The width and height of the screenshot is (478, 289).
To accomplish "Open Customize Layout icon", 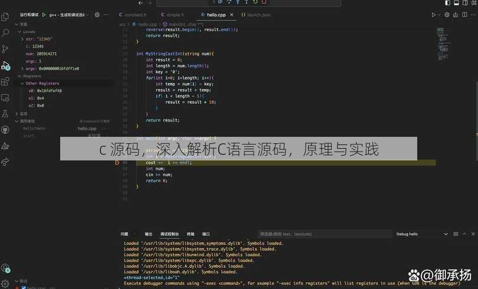I will pos(474,3).
